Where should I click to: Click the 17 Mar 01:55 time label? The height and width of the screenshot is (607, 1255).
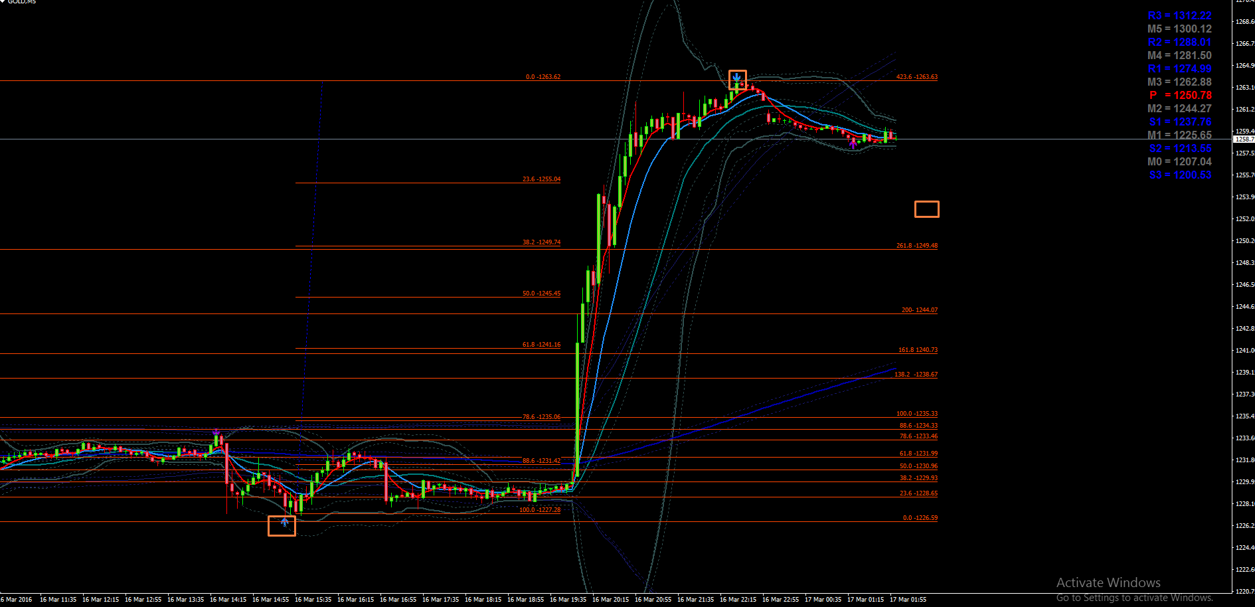click(x=908, y=600)
